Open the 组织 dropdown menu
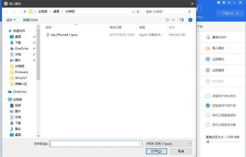246x157 pixels. click(11, 20)
